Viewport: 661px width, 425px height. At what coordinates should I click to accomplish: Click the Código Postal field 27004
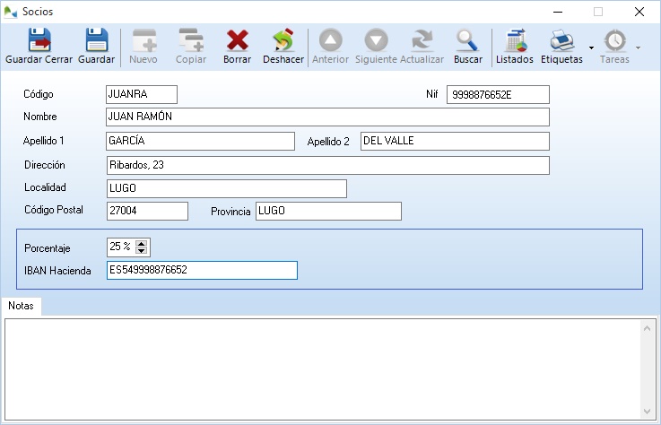click(147, 212)
